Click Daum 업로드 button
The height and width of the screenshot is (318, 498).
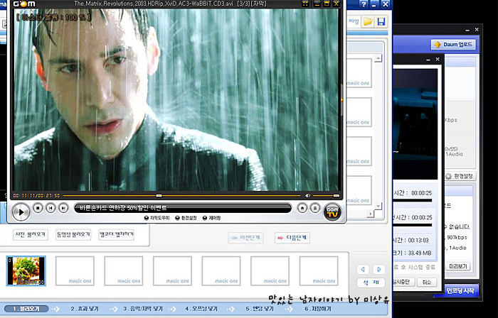(x=454, y=44)
